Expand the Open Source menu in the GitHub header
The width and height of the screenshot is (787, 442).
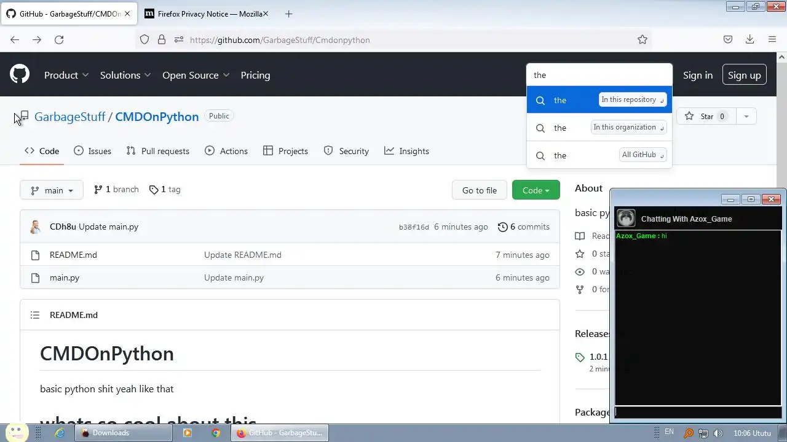[x=196, y=75]
